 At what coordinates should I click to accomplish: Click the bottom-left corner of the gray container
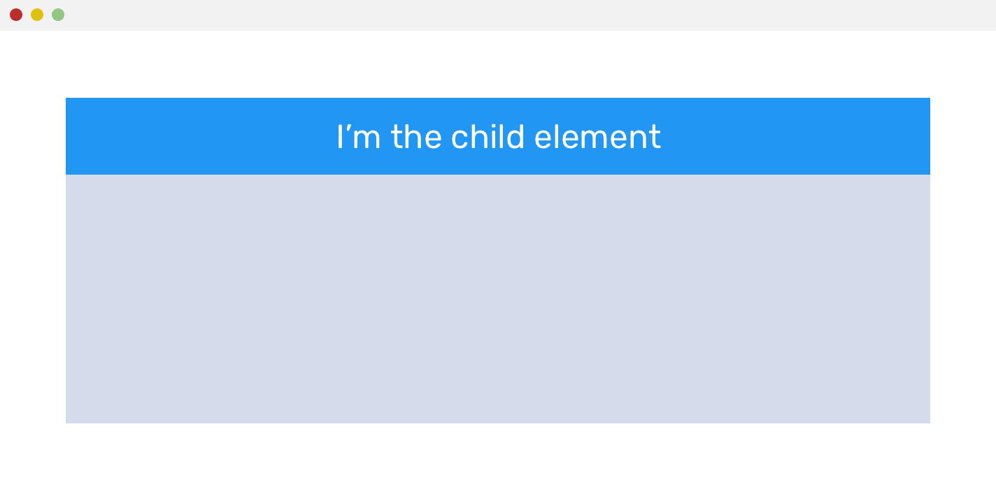point(68,421)
